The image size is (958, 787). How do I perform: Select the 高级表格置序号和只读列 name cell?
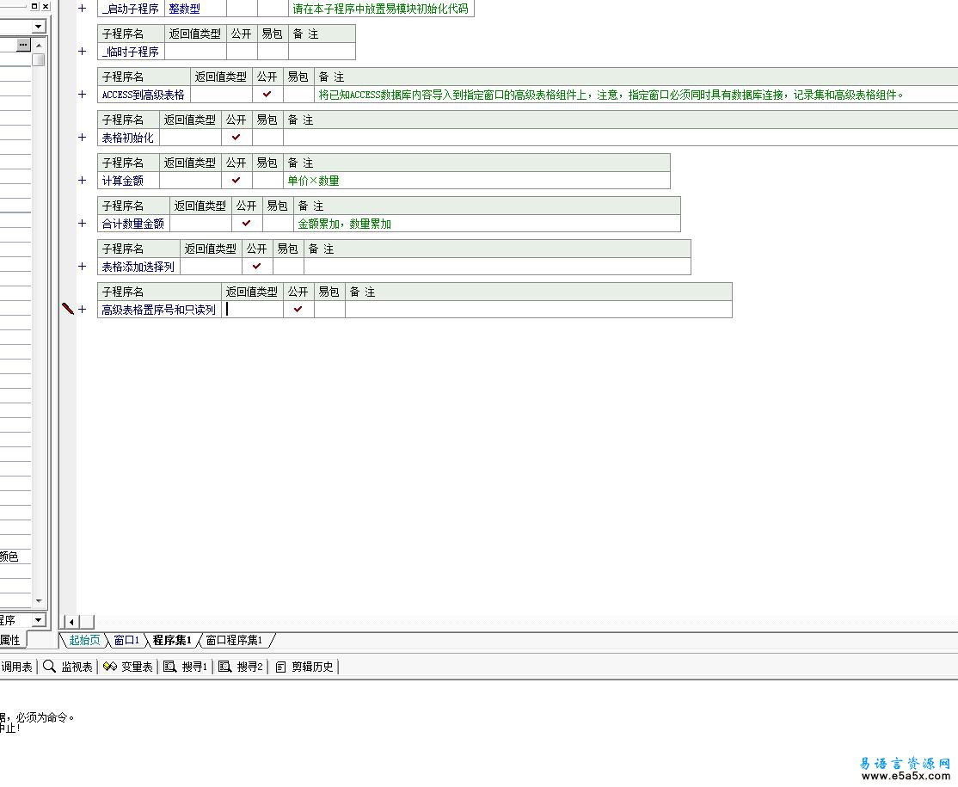click(159, 309)
